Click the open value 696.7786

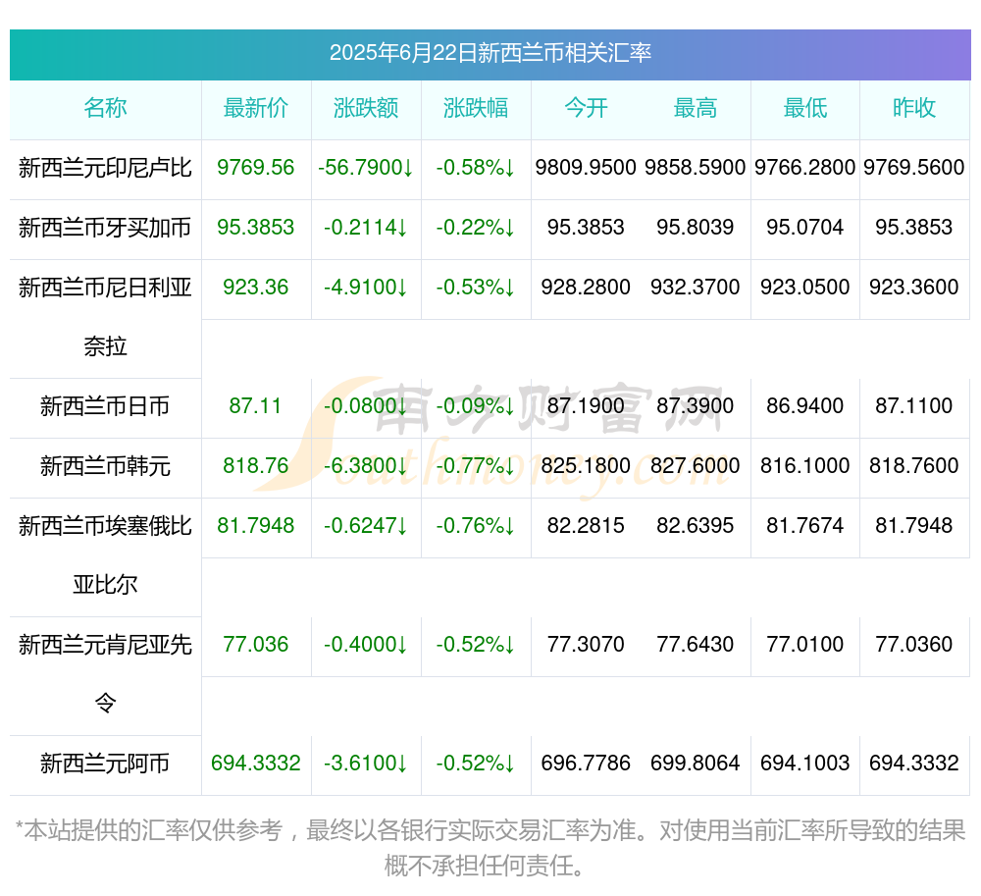tap(586, 764)
